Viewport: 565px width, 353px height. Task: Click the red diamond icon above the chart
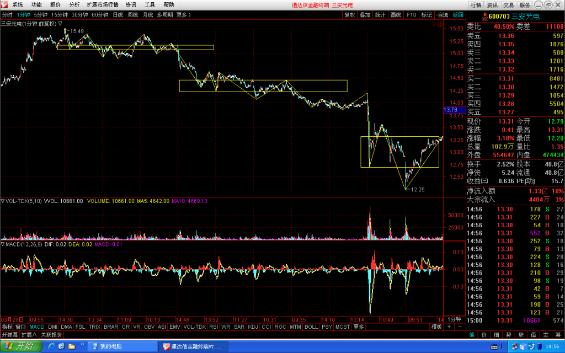[x=434, y=24]
